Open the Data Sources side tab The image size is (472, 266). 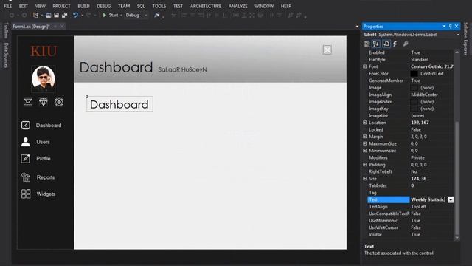[6, 55]
